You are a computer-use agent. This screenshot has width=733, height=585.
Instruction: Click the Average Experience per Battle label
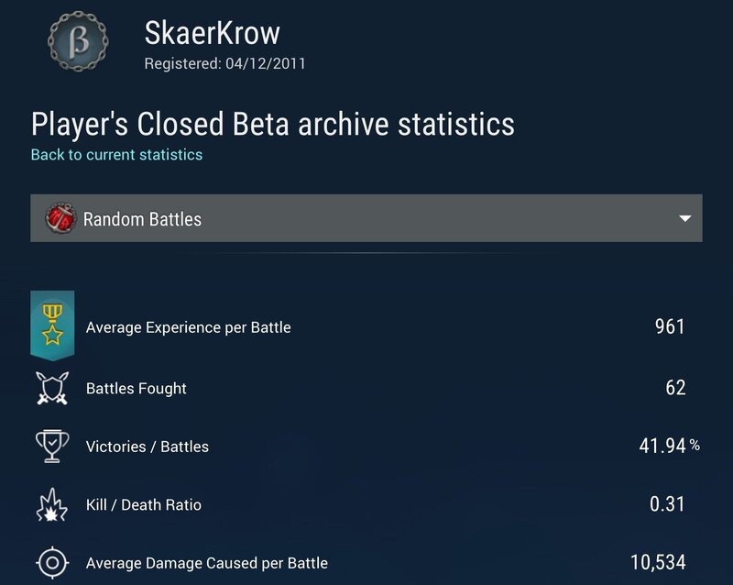[x=188, y=327]
